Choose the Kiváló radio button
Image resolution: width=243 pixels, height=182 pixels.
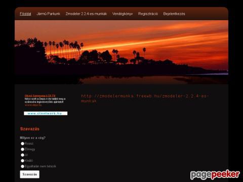(22, 161)
